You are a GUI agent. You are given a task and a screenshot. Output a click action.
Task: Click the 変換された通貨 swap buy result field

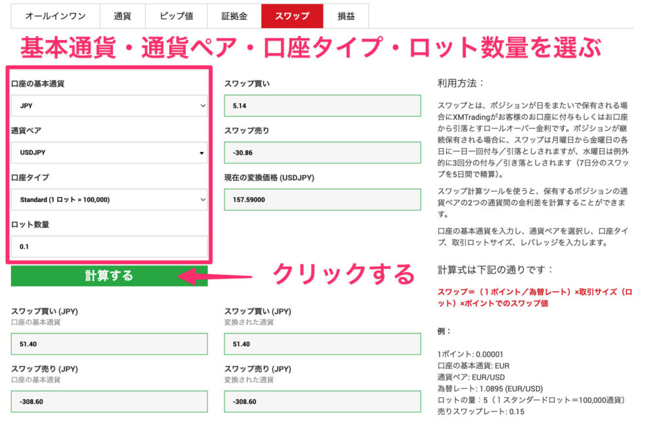pos(322,343)
